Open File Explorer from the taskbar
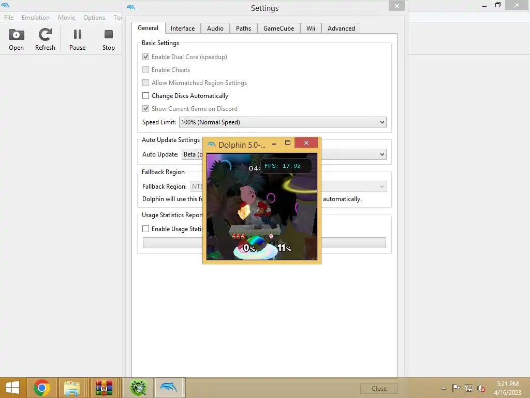The image size is (530, 398). coord(71,388)
